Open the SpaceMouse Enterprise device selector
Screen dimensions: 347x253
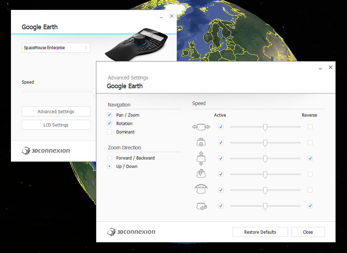click(x=56, y=48)
